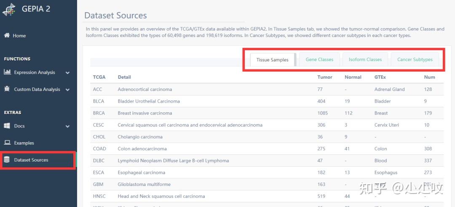
Task: Click the Tumor column header
Action: pos(325,77)
